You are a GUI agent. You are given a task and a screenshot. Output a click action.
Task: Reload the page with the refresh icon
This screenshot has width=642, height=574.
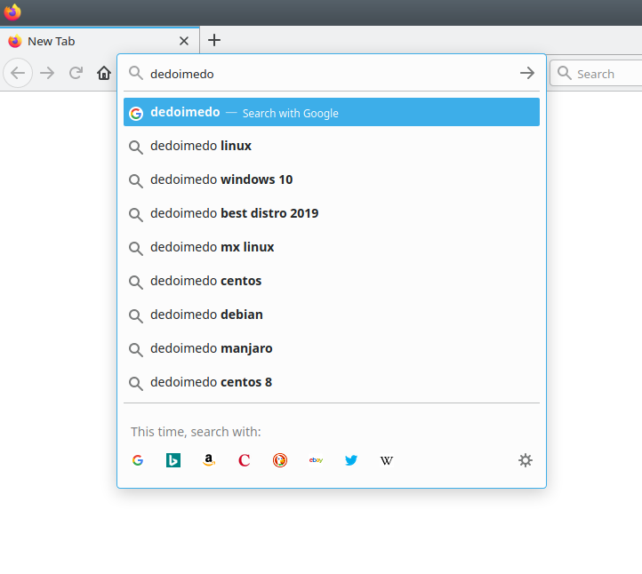[76, 73]
